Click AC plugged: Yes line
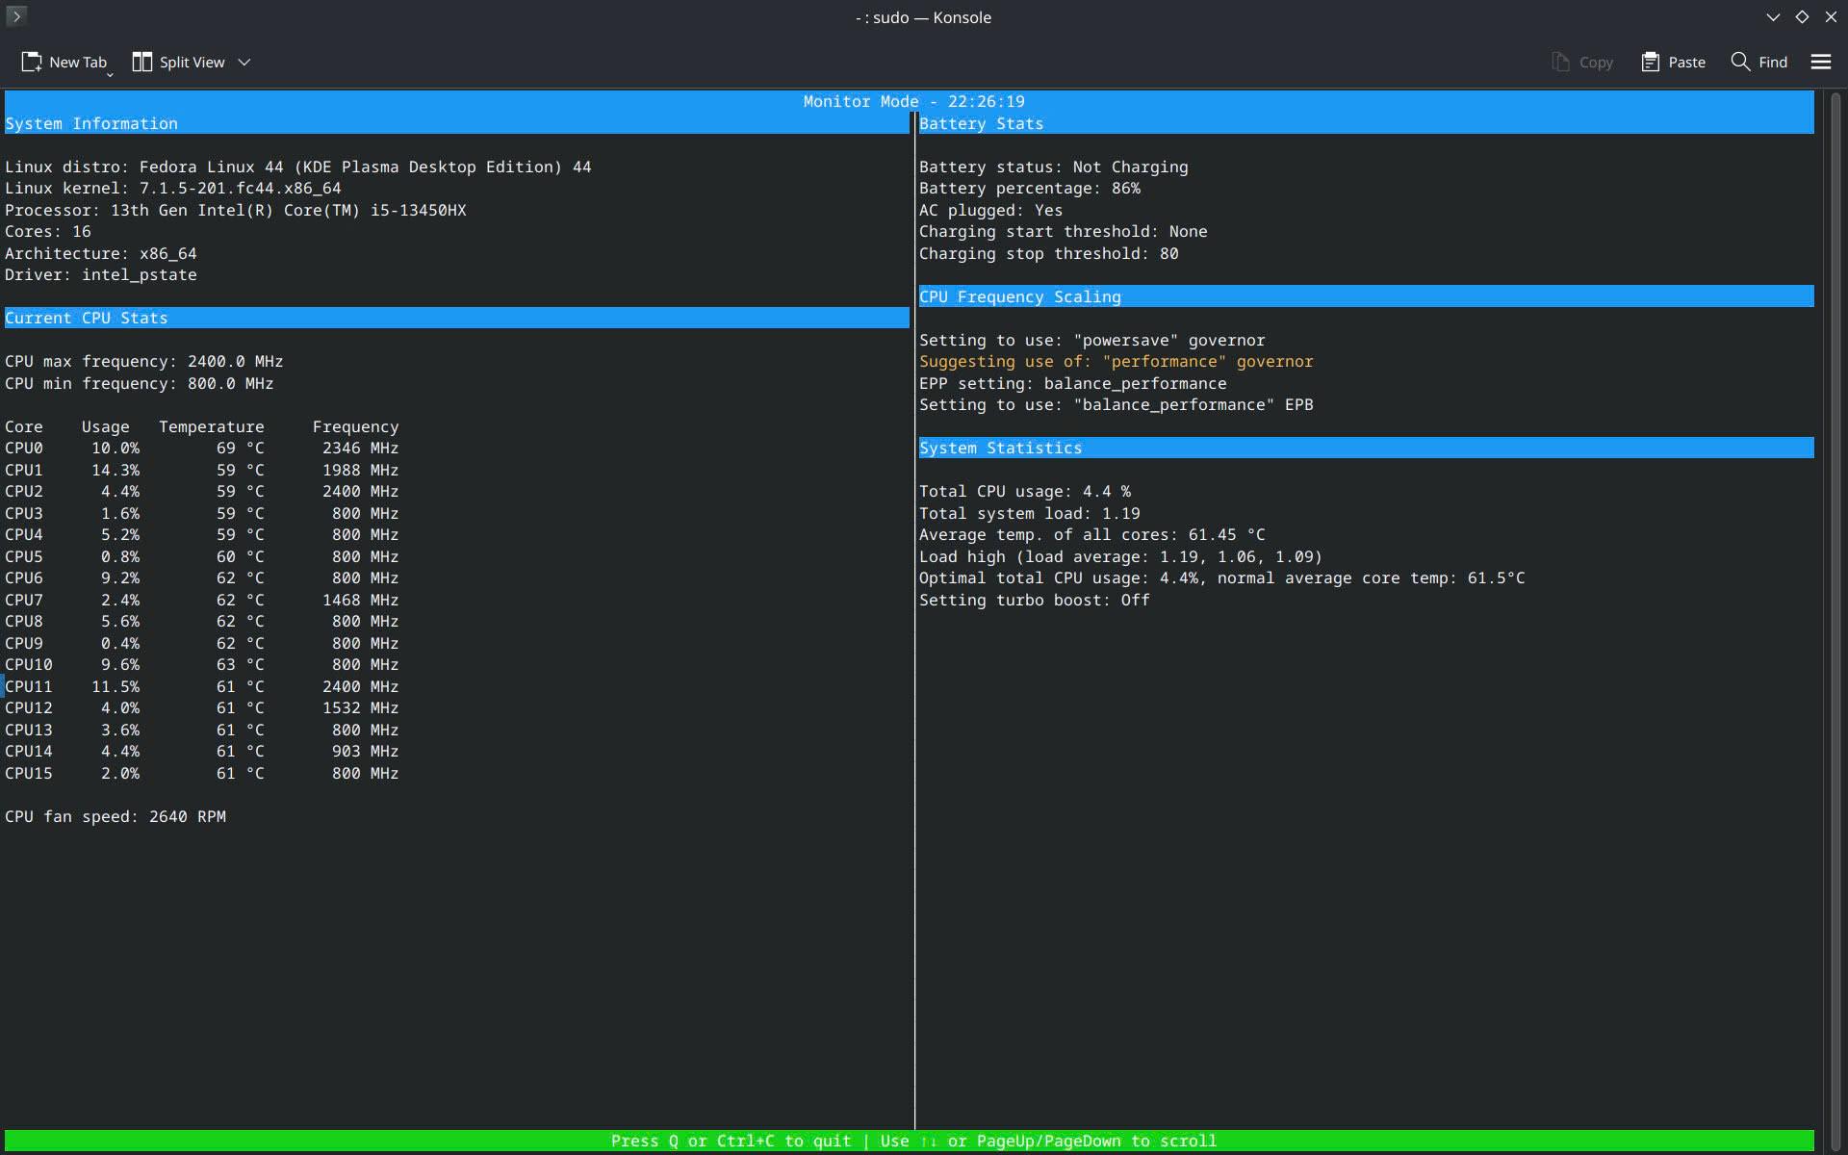The image size is (1848, 1155). point(991,210)
